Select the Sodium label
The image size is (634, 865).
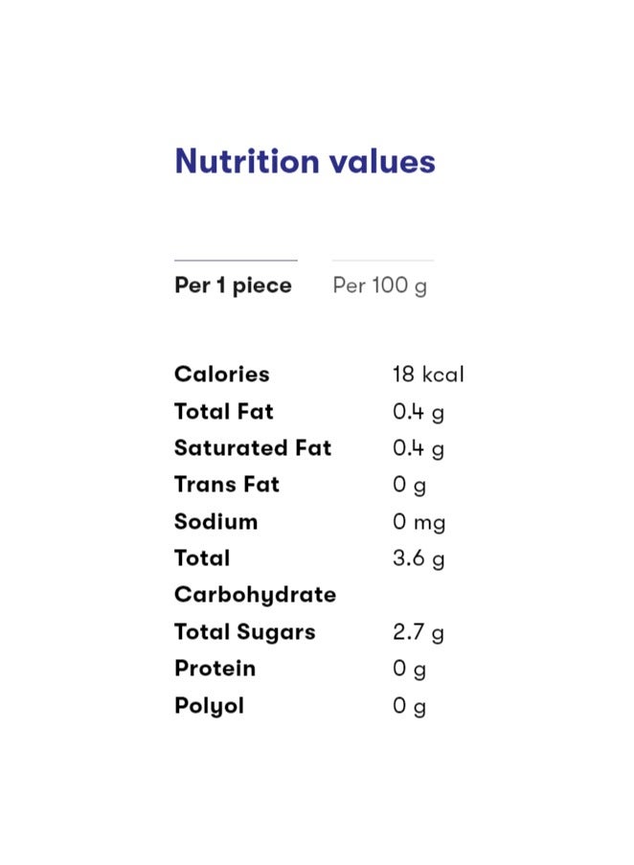[x=216, y=522]
